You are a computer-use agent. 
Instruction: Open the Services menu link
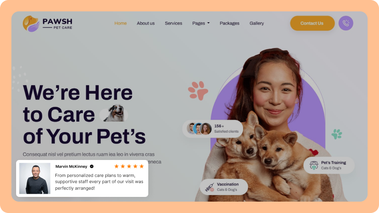(x=173, y=23)
